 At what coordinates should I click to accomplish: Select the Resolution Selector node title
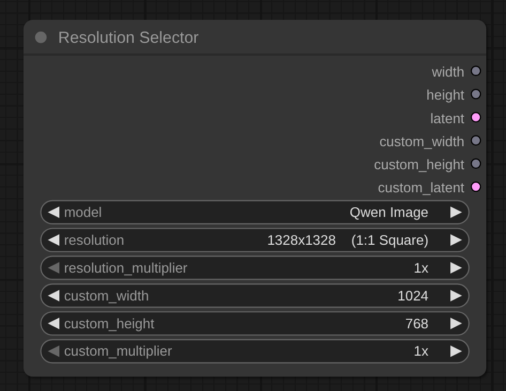pyautogui.click(x=128, y=37)
